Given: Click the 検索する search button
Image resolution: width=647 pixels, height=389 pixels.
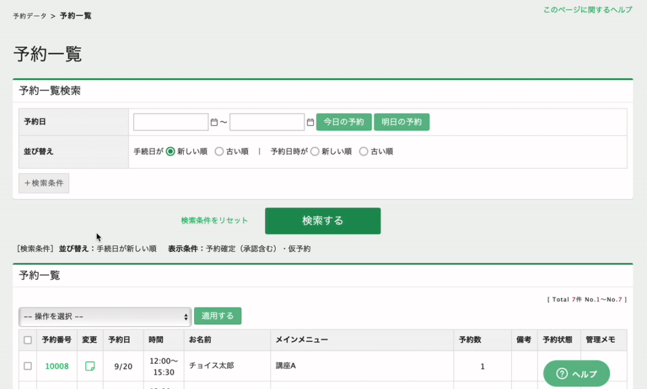Looking at the screenshot, I should (x=322, y=220).
